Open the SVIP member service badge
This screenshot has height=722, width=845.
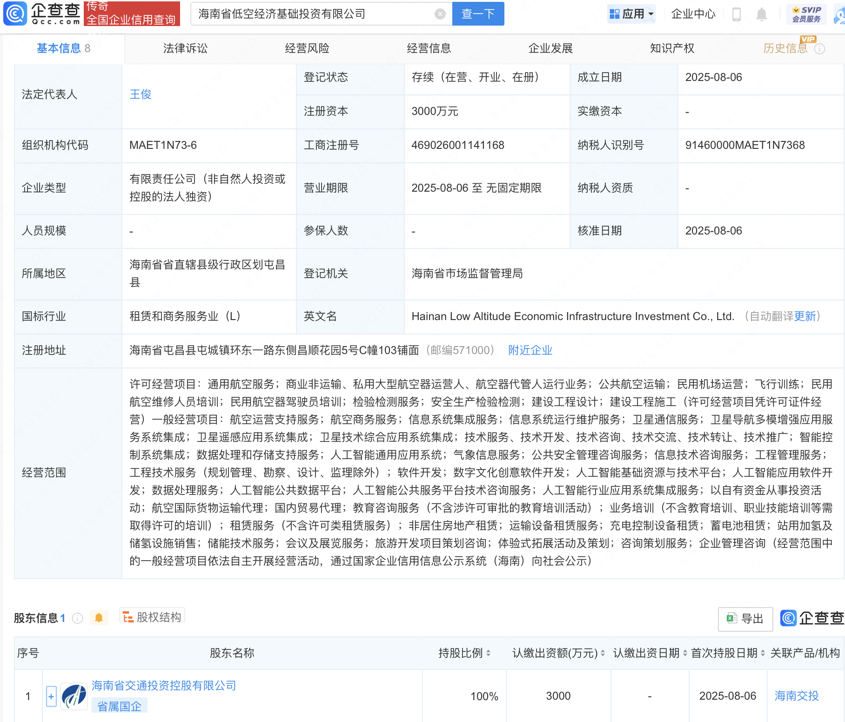(x=806, y=14)
